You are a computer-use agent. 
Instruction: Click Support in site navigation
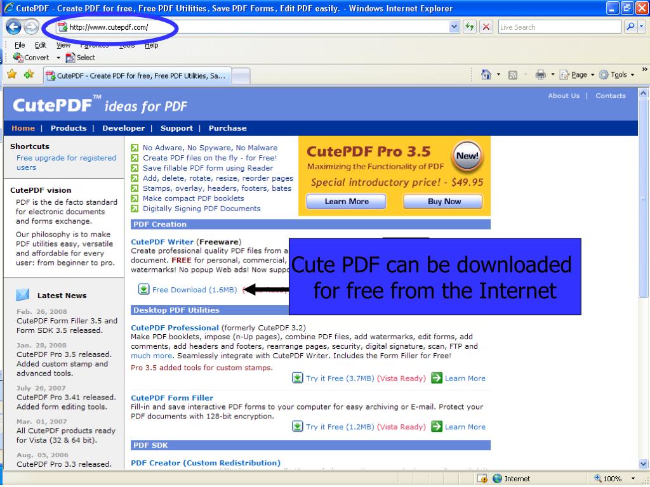pyautogui.click(x=176, y=128)
